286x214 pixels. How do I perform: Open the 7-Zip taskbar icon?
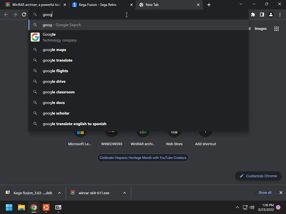pos(58,207)
